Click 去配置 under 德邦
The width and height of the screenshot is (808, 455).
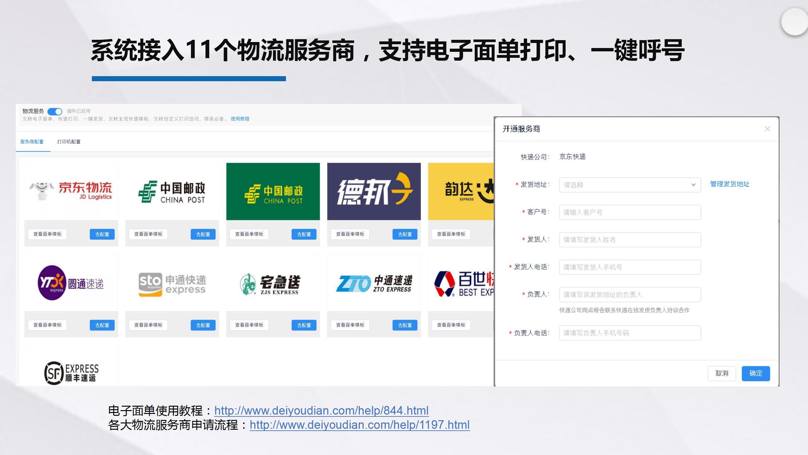click(405, 234)
